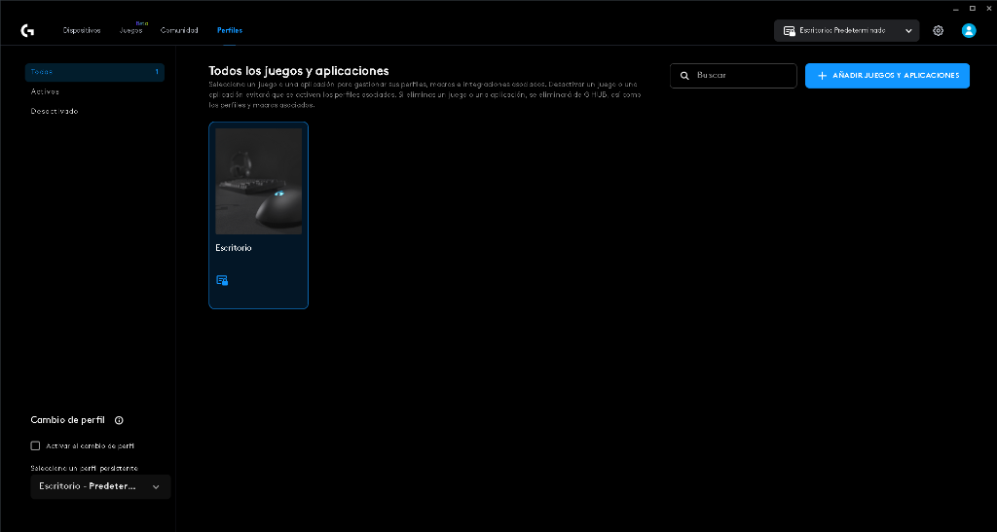Open the persistent profile Escritorio dropdown

(100, 487)
